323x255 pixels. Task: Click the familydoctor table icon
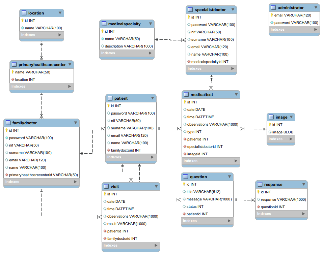coord(8,123)
